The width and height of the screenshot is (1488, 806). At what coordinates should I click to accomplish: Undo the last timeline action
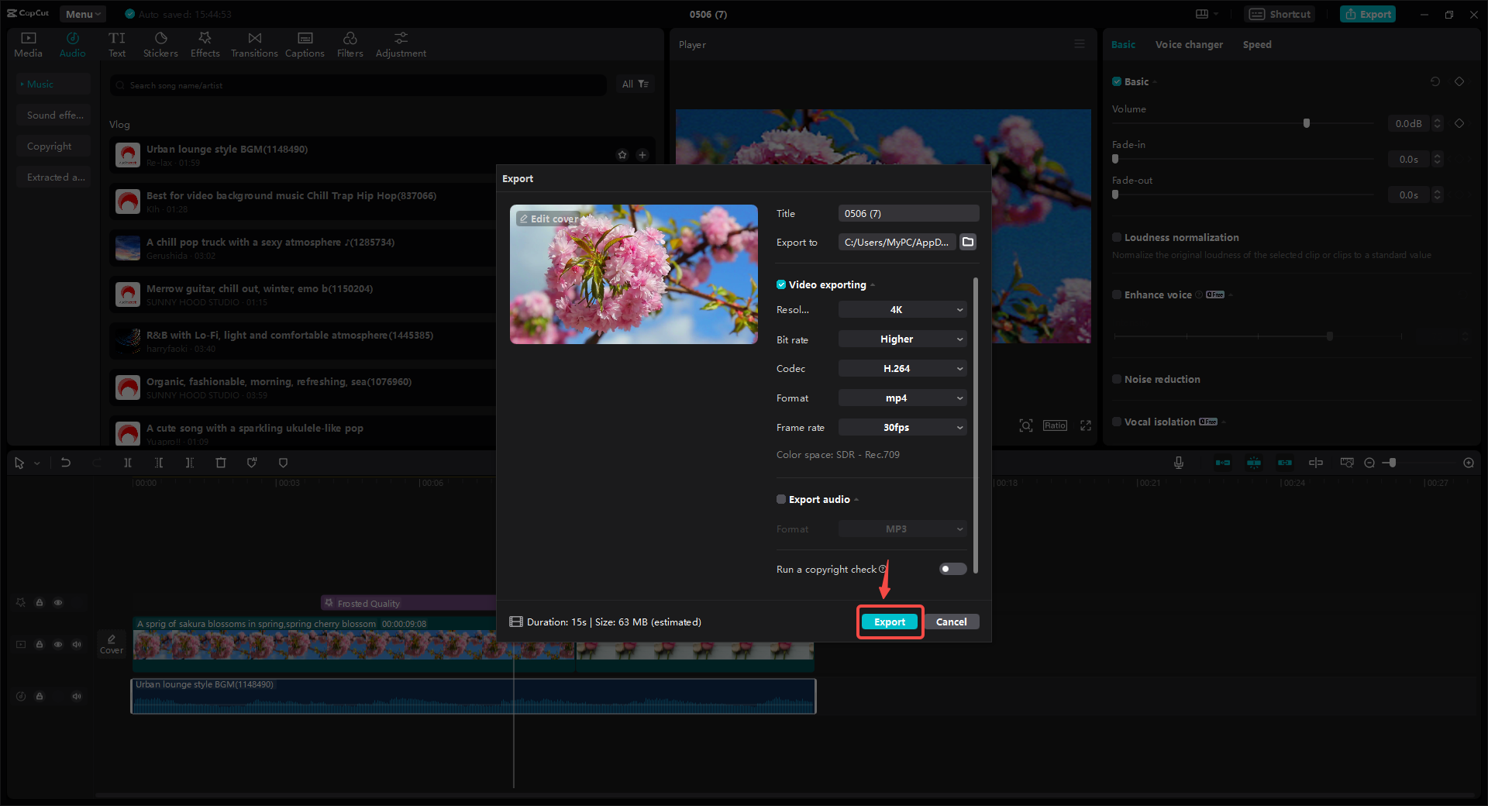click(x=66, y=463)
